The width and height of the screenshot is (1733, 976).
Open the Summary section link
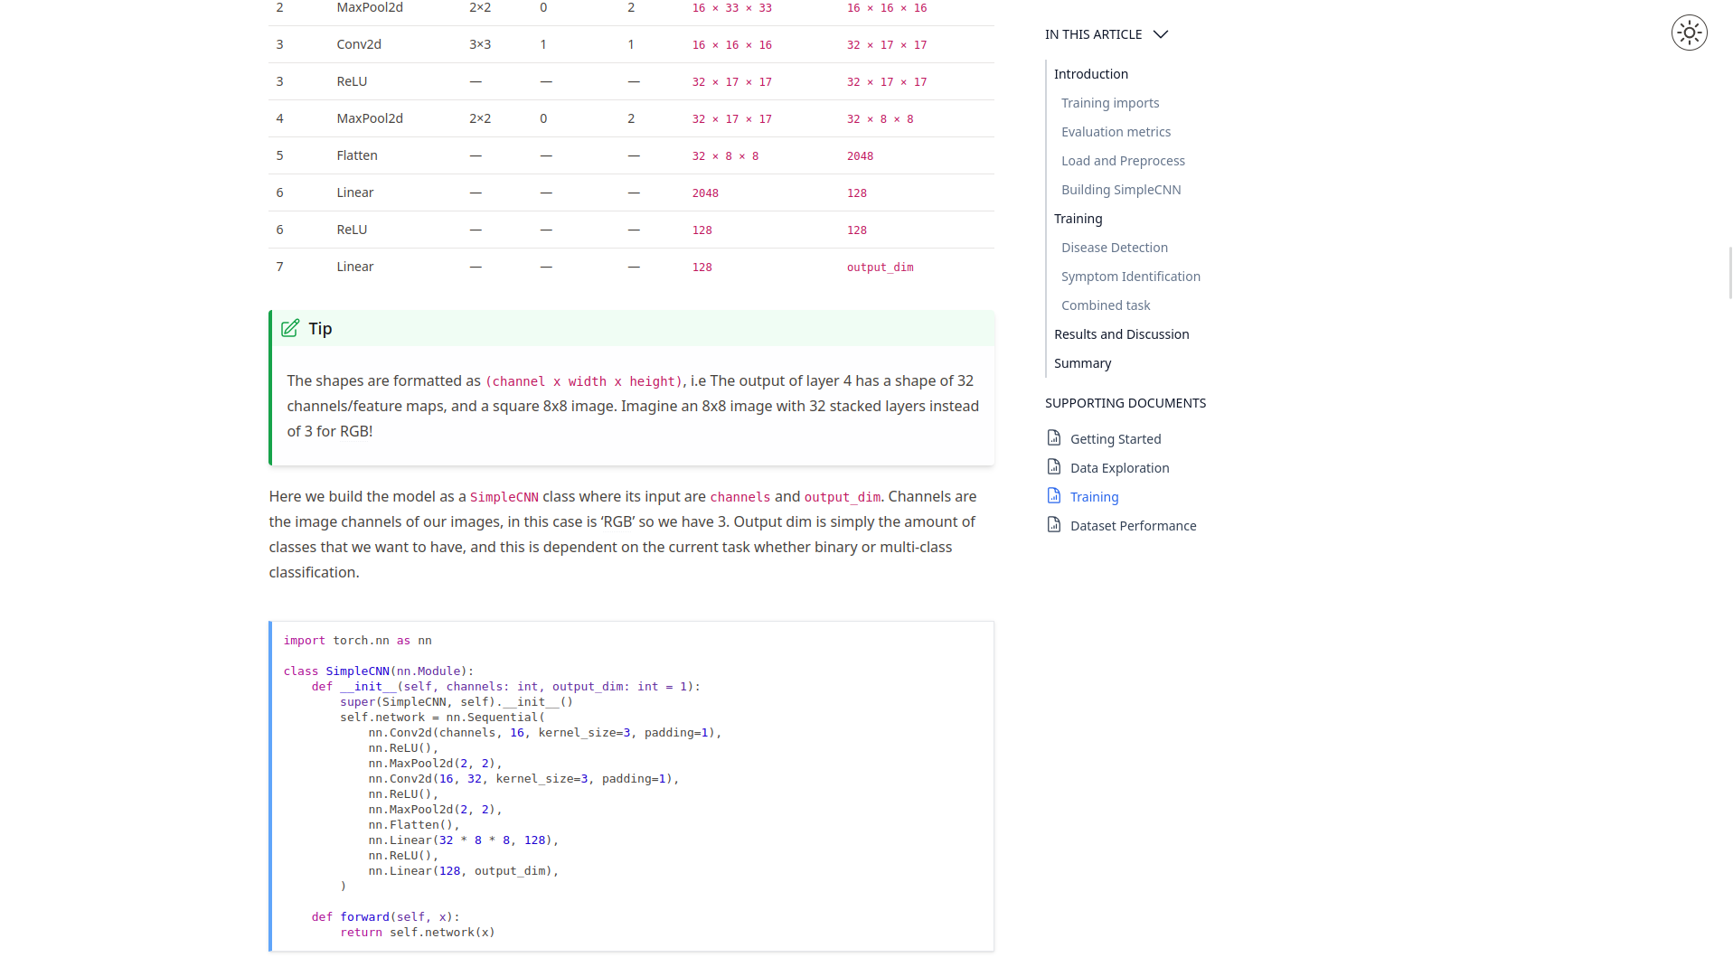pos(1082,363)
